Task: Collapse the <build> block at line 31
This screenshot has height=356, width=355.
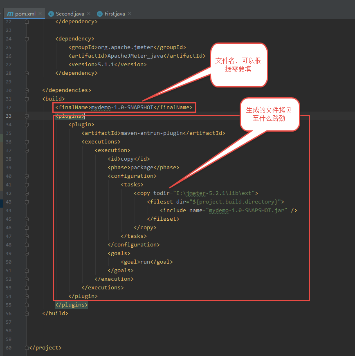Action: pyautogui.click(x=27, y=99)
